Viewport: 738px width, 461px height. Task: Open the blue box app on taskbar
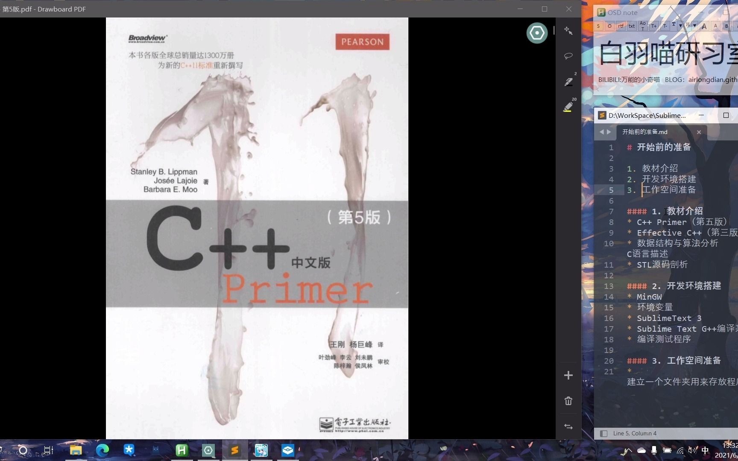click(287, 450)
